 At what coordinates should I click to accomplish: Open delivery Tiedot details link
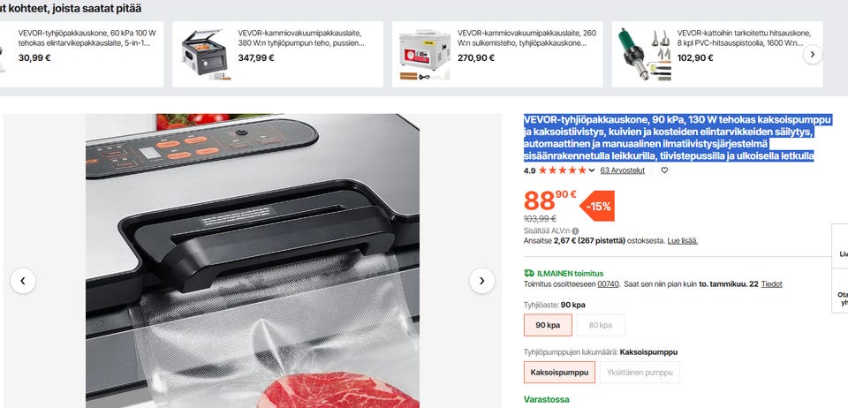click(772, 283)
